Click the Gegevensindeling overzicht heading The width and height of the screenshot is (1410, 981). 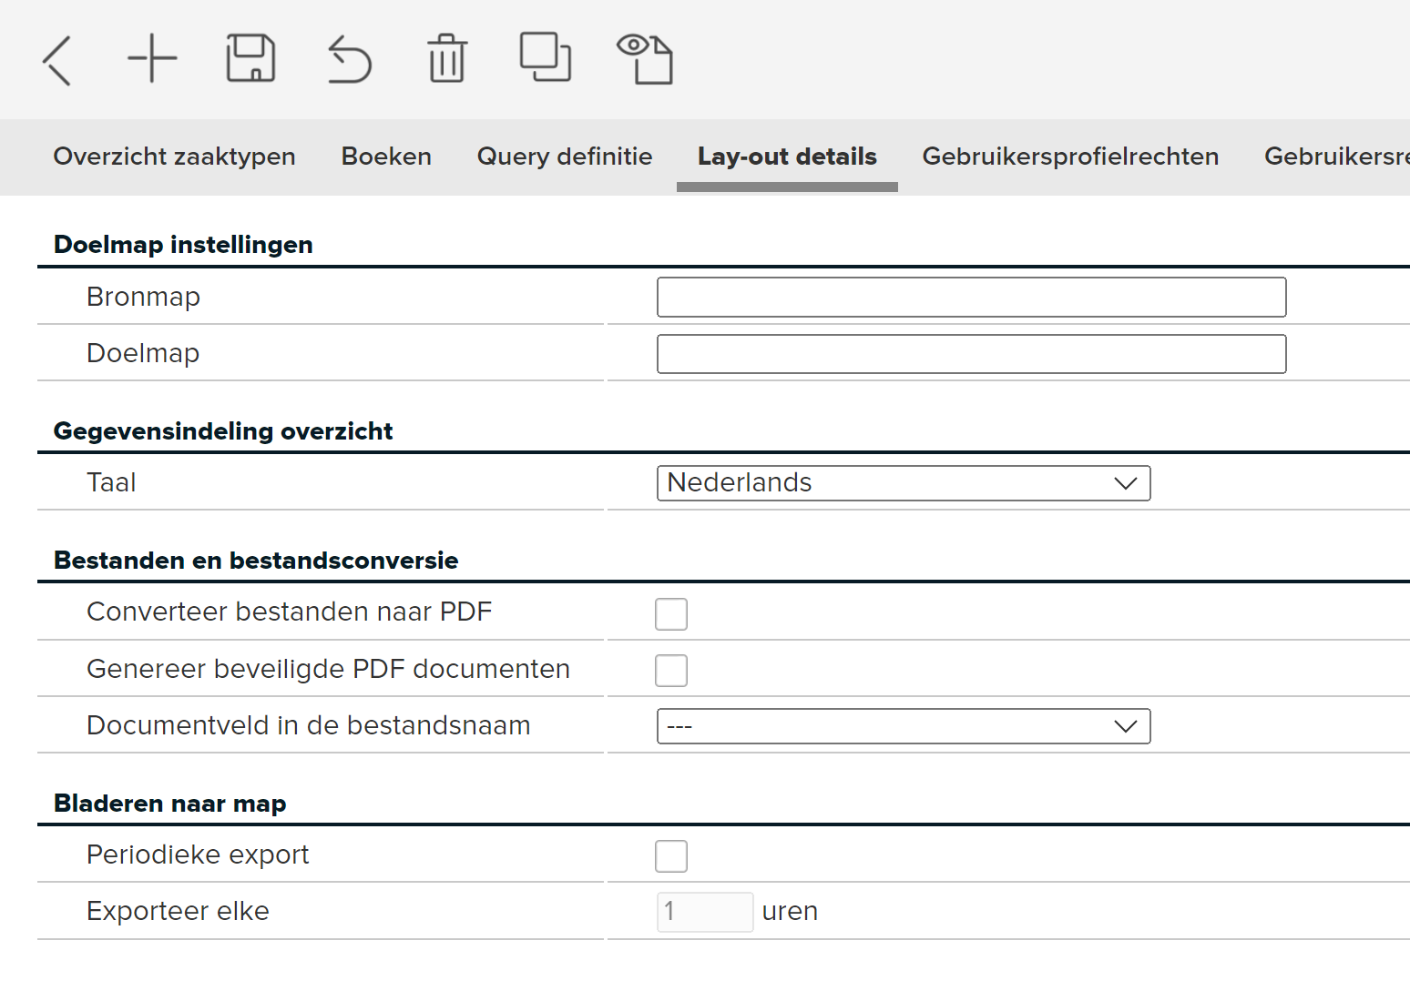223,431
